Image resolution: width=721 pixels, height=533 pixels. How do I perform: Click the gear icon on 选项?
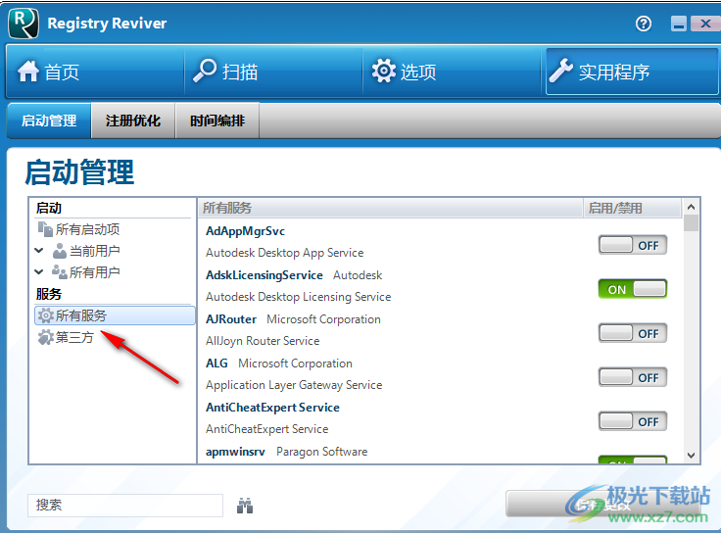click(x=383, y=71)
